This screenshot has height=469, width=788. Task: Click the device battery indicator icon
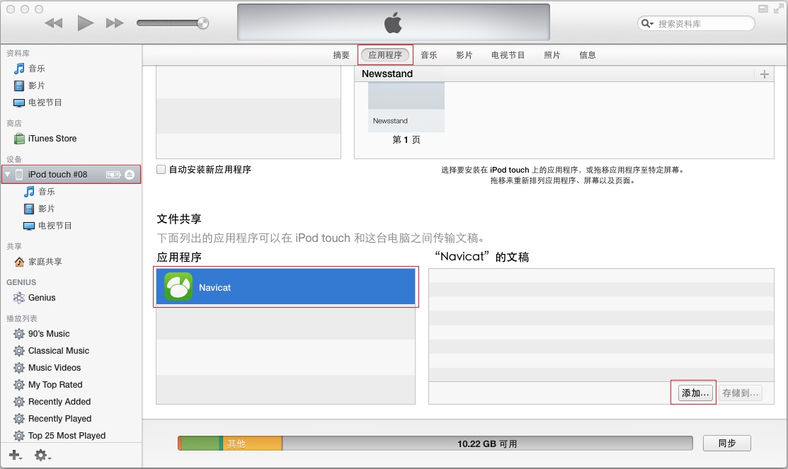click(113, 174)
